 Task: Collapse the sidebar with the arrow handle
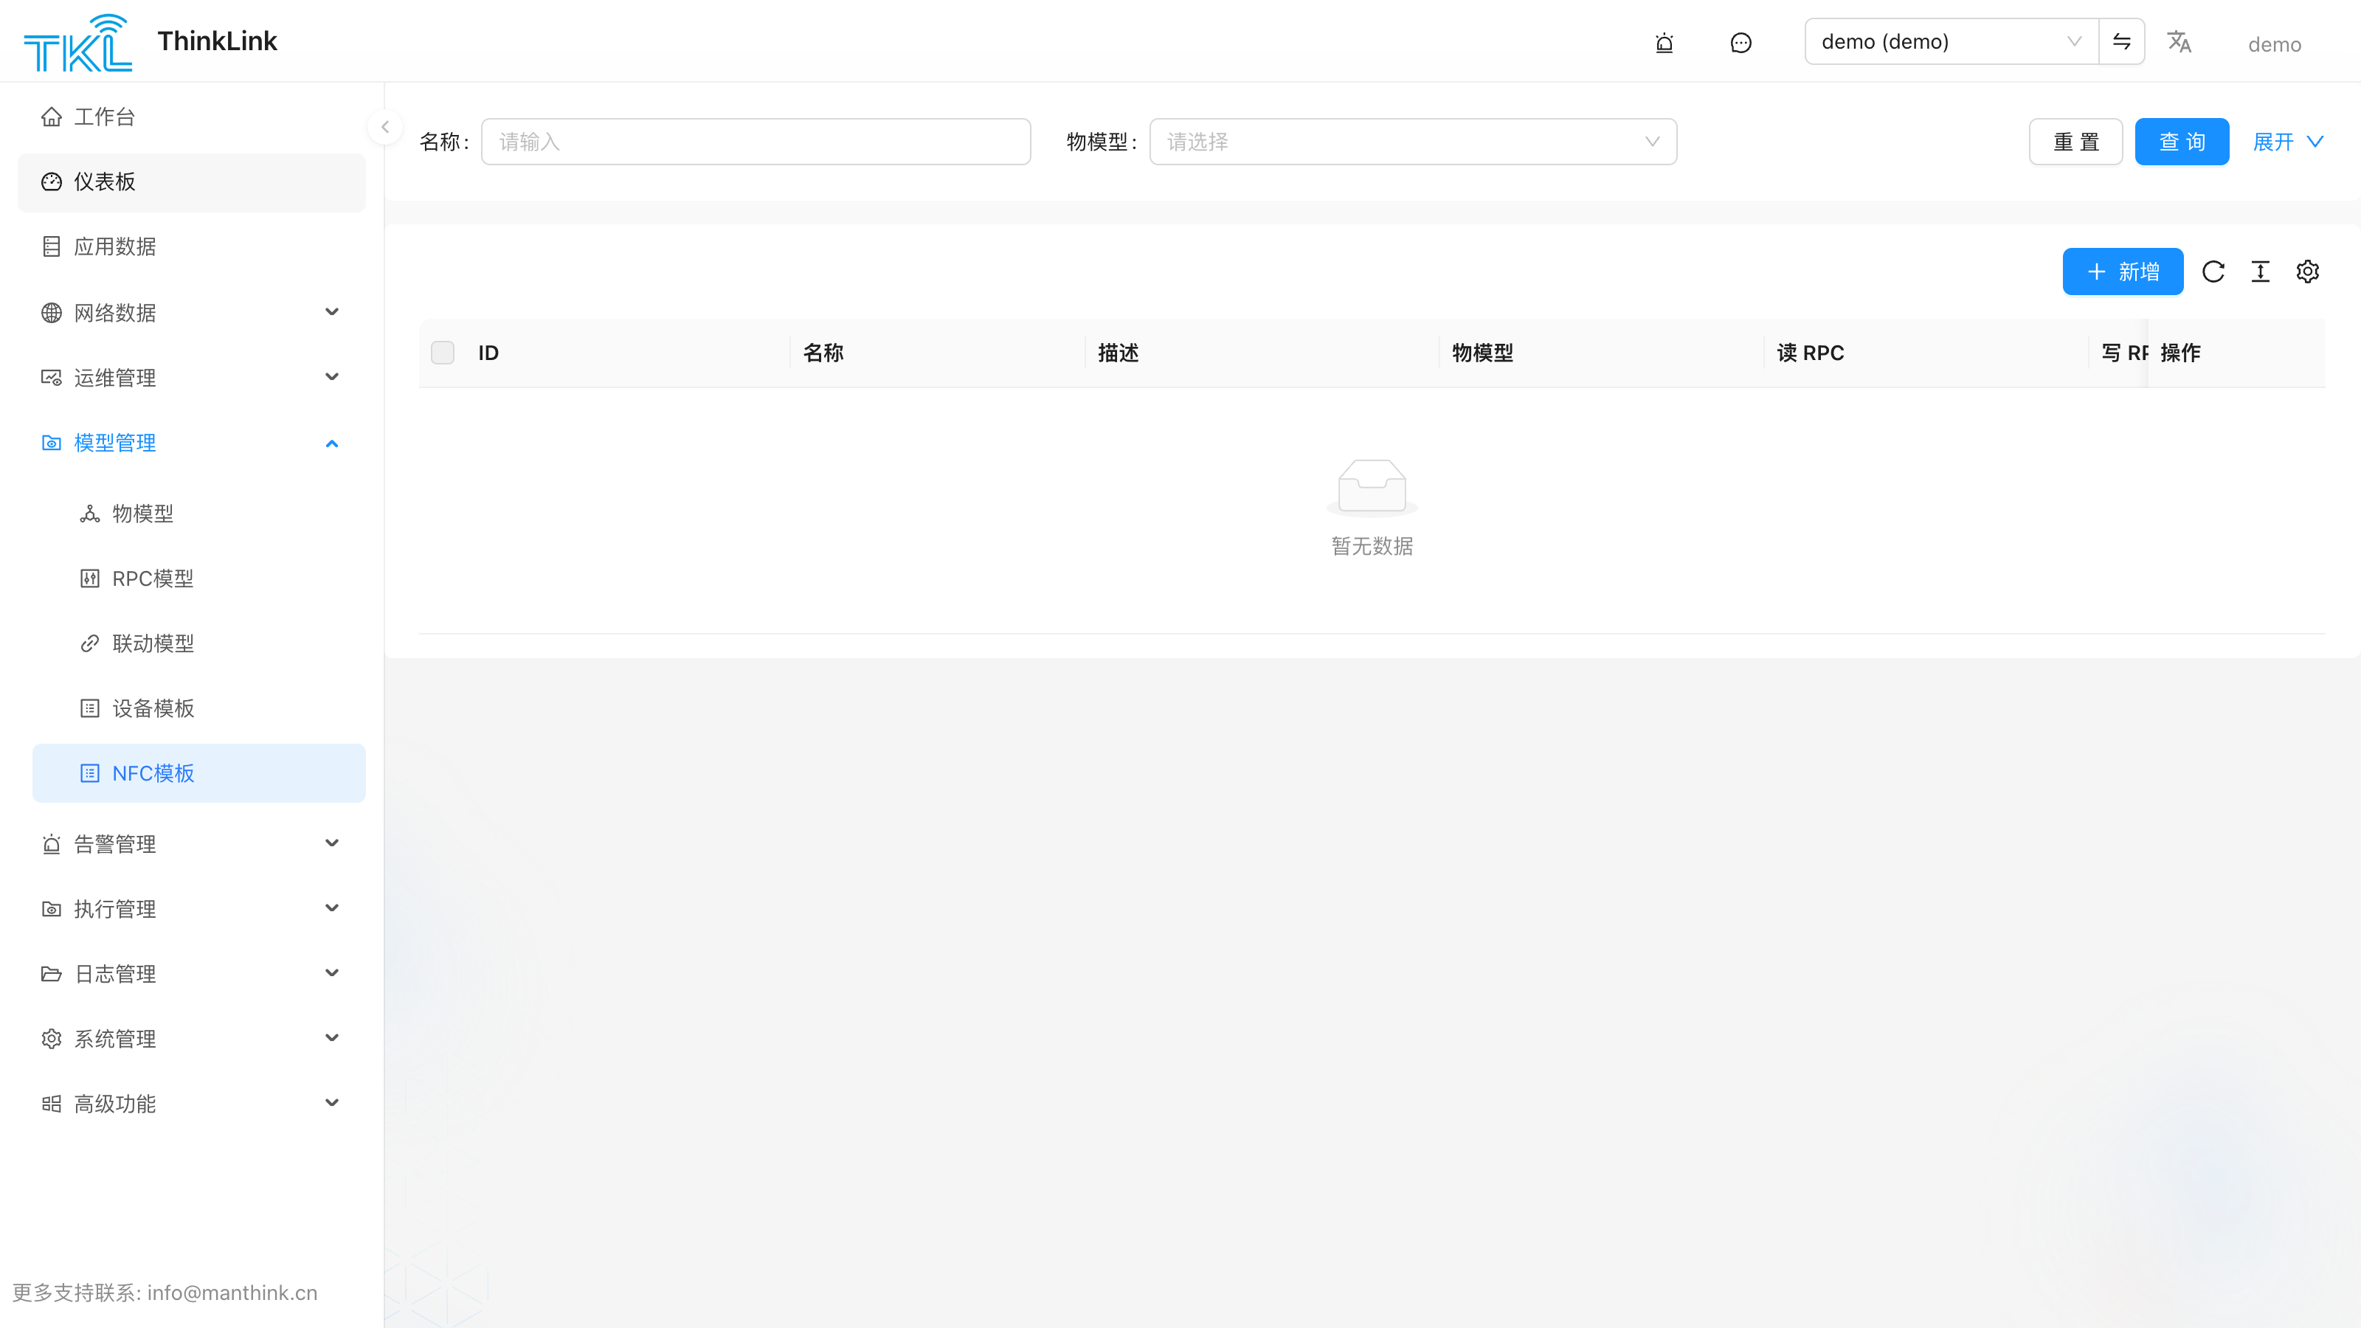coord(385,128)
